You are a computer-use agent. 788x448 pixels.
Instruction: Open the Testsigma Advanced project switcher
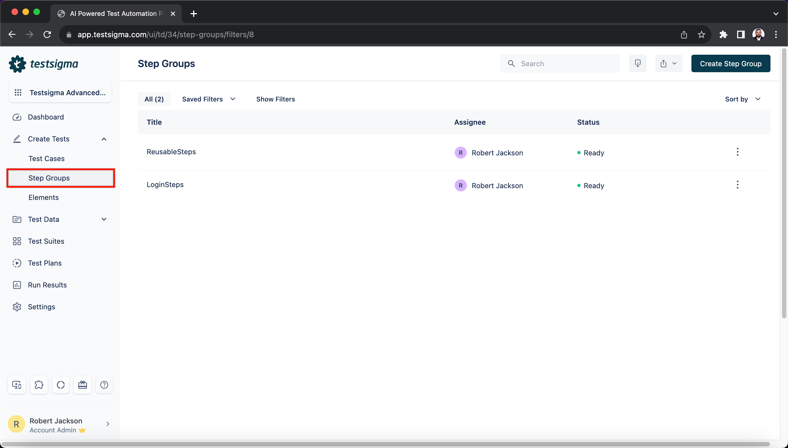click(x=60, y=92)
